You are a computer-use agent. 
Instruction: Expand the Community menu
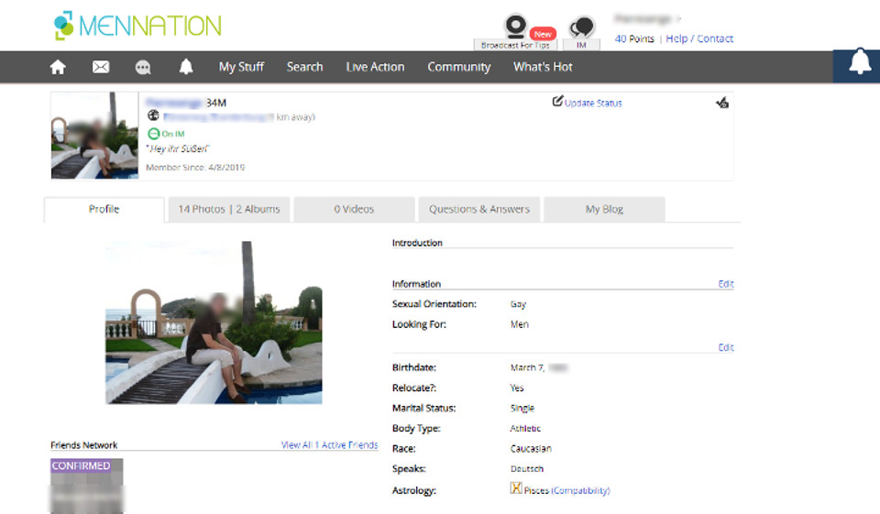click(458, 67)
